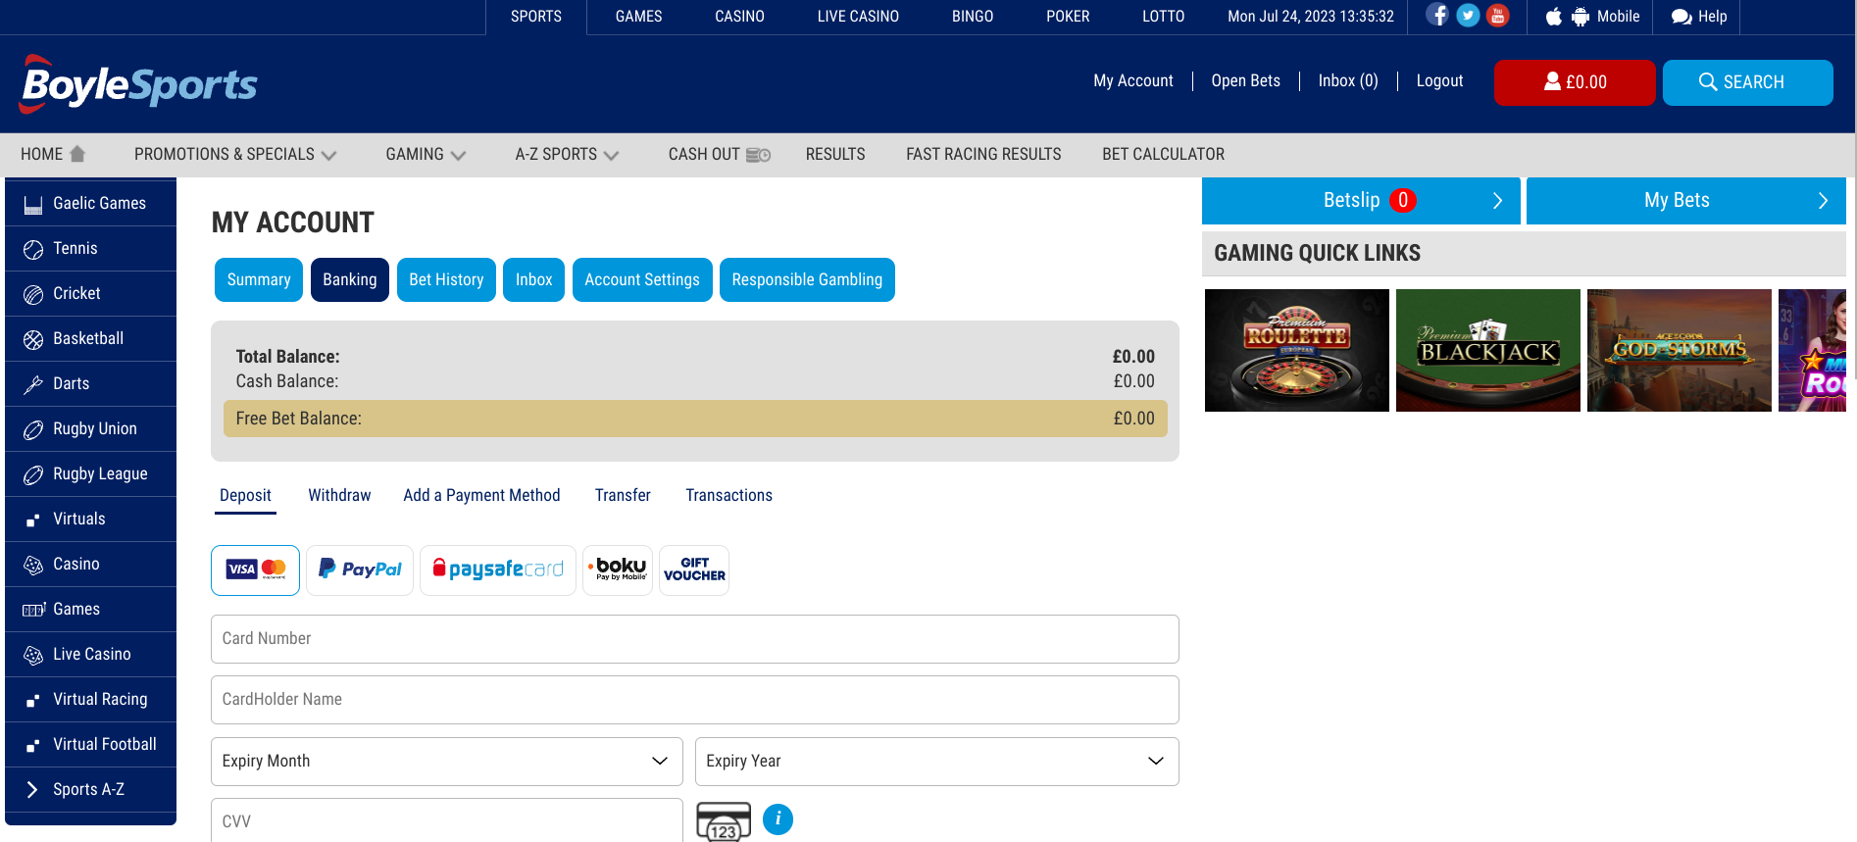Open God of Storms game thumbnail

point(1680,350)
